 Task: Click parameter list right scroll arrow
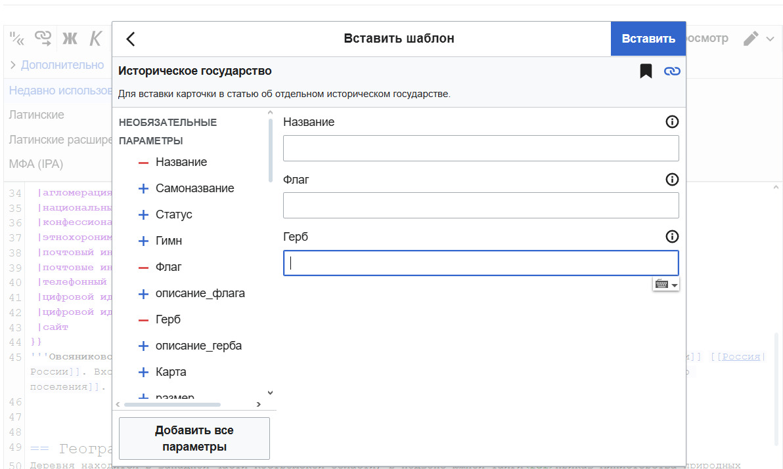click(258, 404)
